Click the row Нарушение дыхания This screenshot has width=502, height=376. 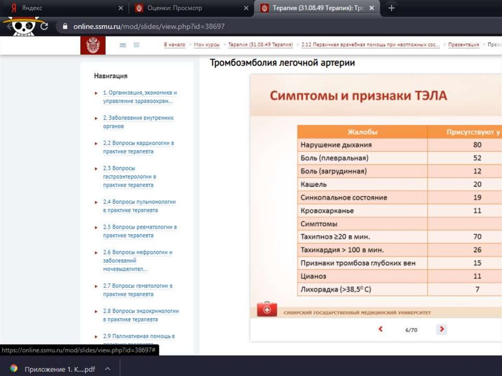point(400,145)
